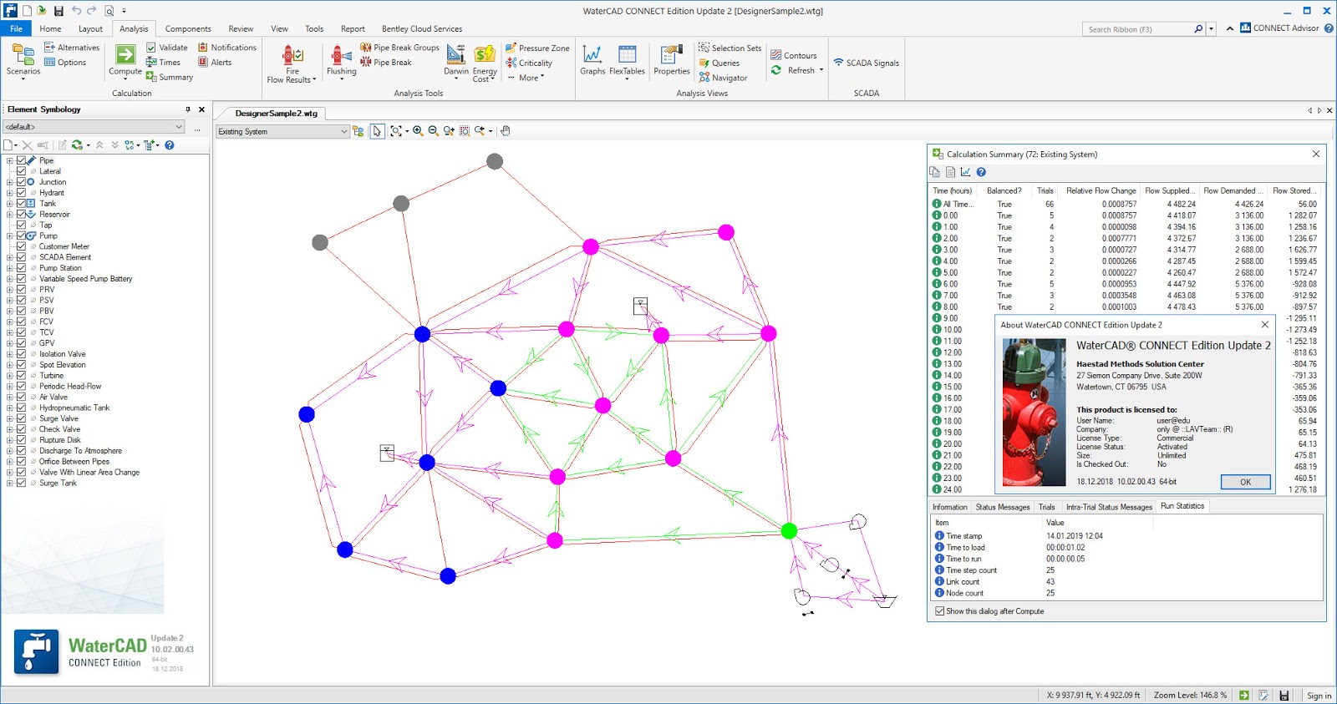Switch to the Components ribbon tab

coord(188,28)
